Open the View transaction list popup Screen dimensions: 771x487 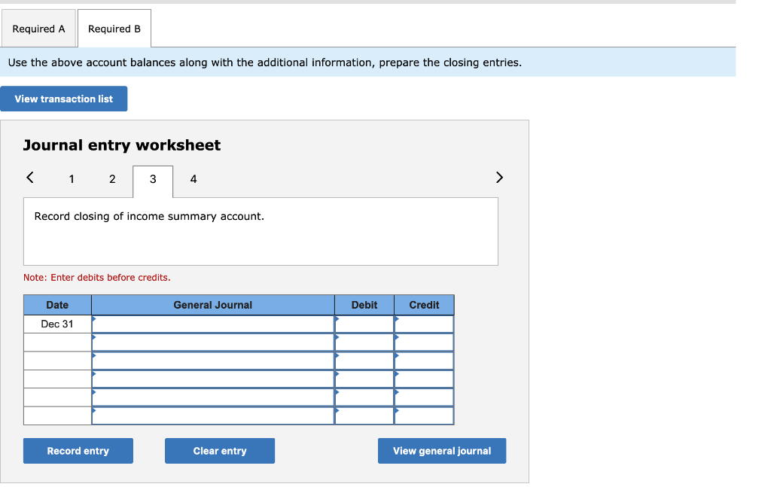pyautogui.click(x=63, y=99)
